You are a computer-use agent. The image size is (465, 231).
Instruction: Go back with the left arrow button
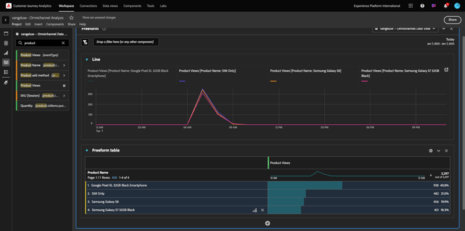point(6,20)
